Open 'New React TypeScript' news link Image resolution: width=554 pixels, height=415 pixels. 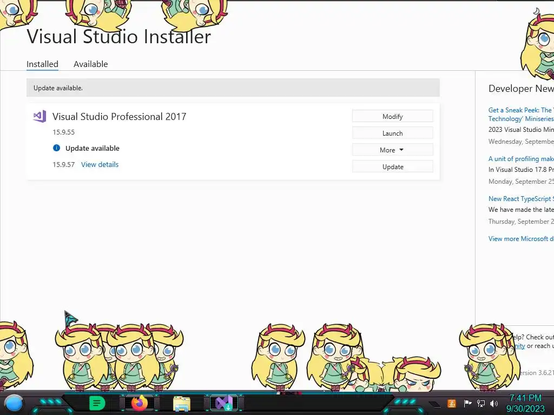[x=521, y=199]
